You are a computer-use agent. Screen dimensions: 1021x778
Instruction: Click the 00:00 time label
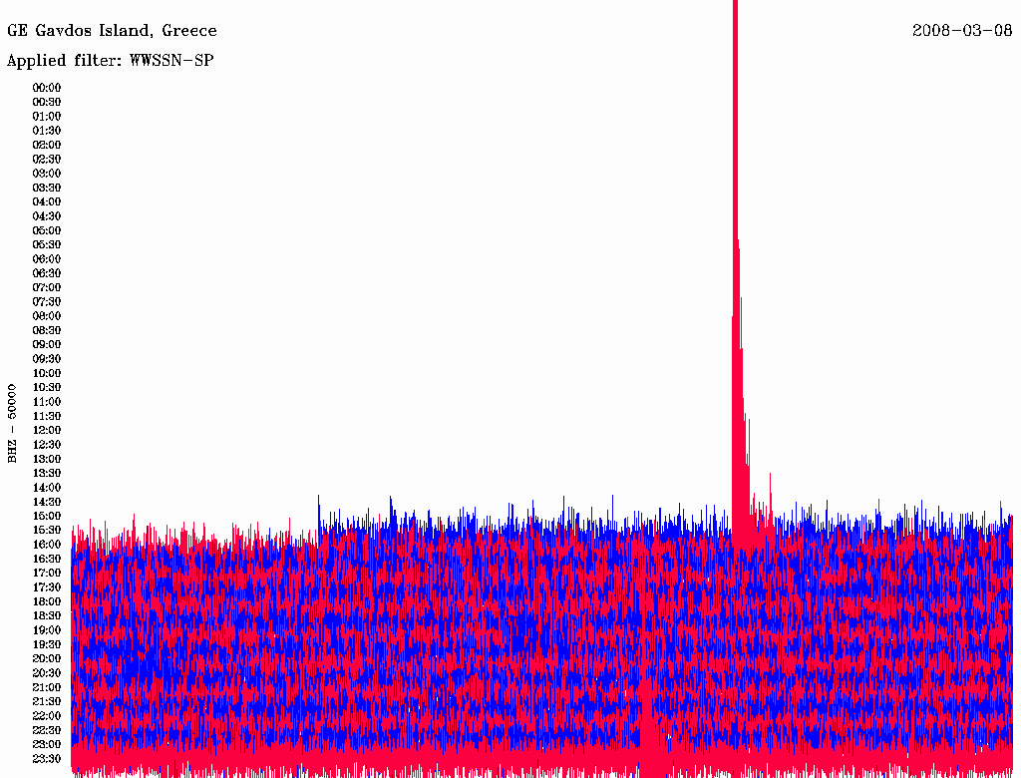(47, 88)
